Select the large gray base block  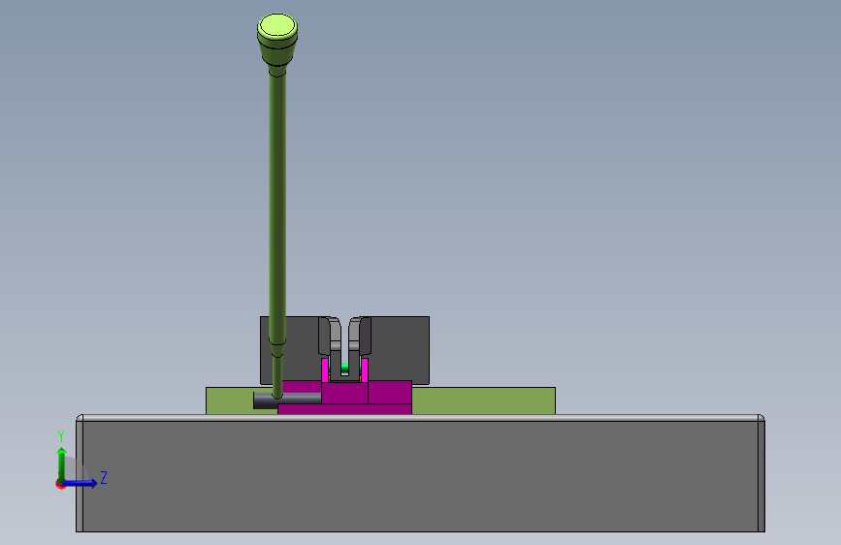coord(421,474)
